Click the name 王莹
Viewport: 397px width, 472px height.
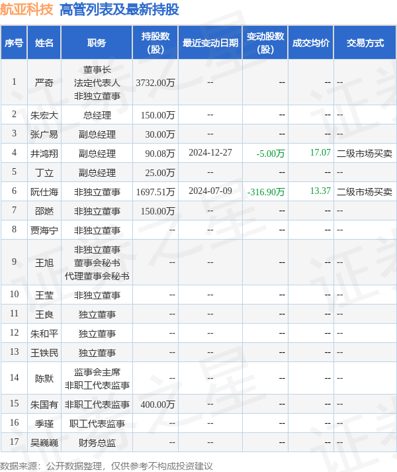[44, 296]
